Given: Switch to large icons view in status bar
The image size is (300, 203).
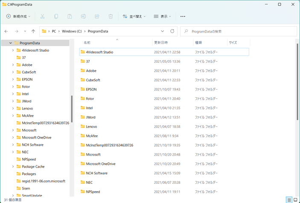Looking at the screenshot, I should [x=295, y=200].
